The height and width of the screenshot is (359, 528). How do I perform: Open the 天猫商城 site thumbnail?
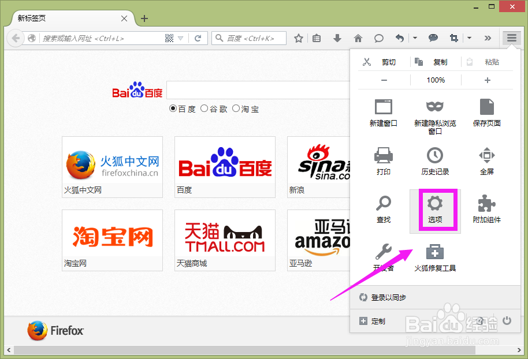(225, 240)
